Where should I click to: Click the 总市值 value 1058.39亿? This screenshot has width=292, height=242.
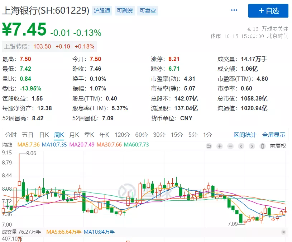(x=254, y=98)
